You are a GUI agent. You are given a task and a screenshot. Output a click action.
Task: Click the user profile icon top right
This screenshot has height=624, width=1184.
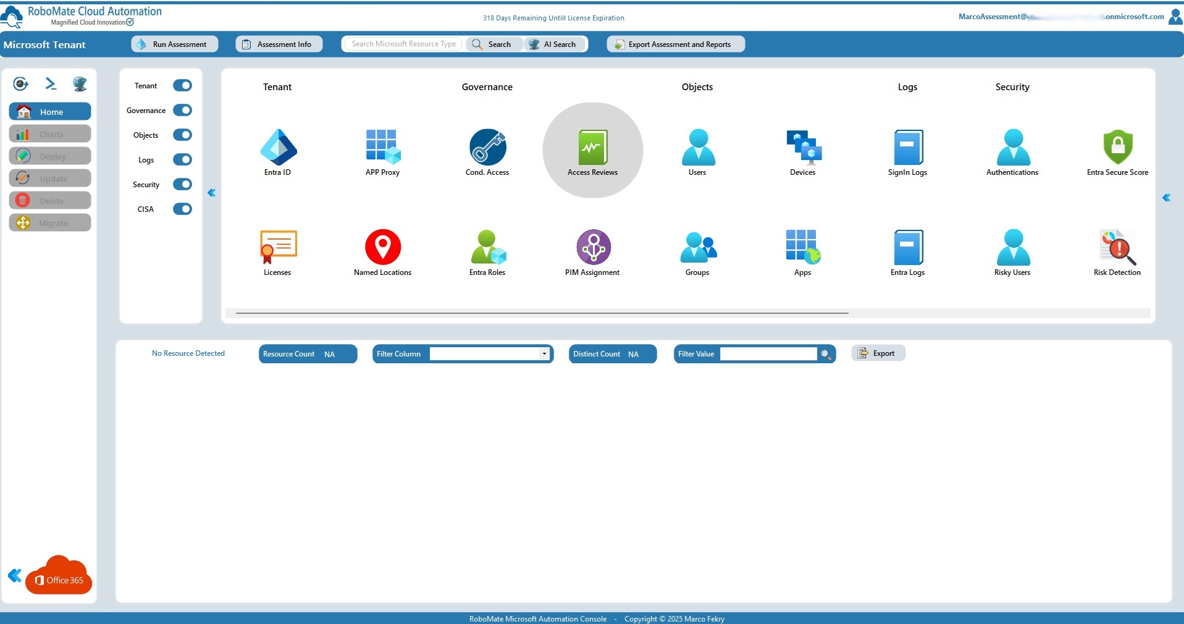tap(1175, 17)
